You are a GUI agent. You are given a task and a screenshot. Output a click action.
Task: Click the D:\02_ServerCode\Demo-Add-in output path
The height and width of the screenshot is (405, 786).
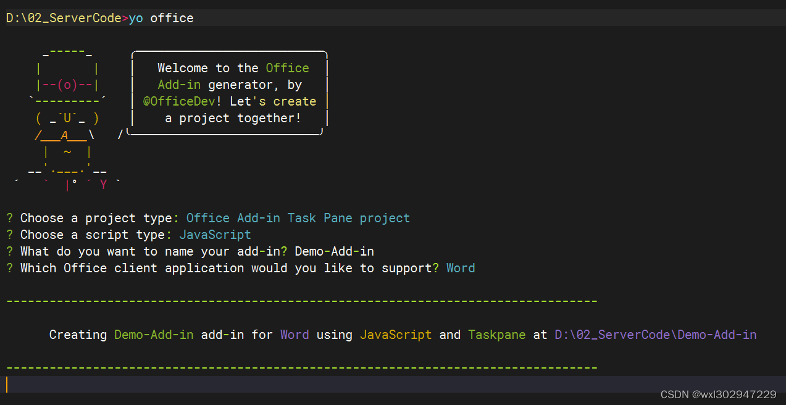pos(656,335)
